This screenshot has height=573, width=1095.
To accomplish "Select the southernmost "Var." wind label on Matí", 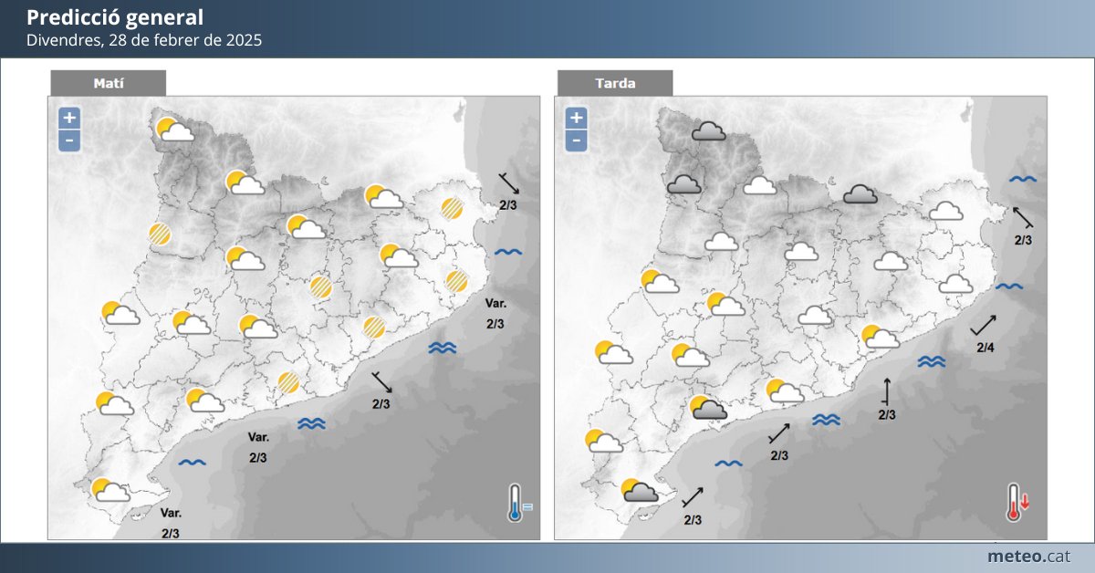I will coord(171,513).
